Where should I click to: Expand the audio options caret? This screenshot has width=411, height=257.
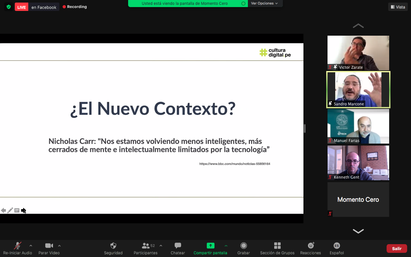pos(31,246)
